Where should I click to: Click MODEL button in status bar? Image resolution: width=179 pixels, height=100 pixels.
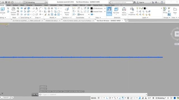94,98
